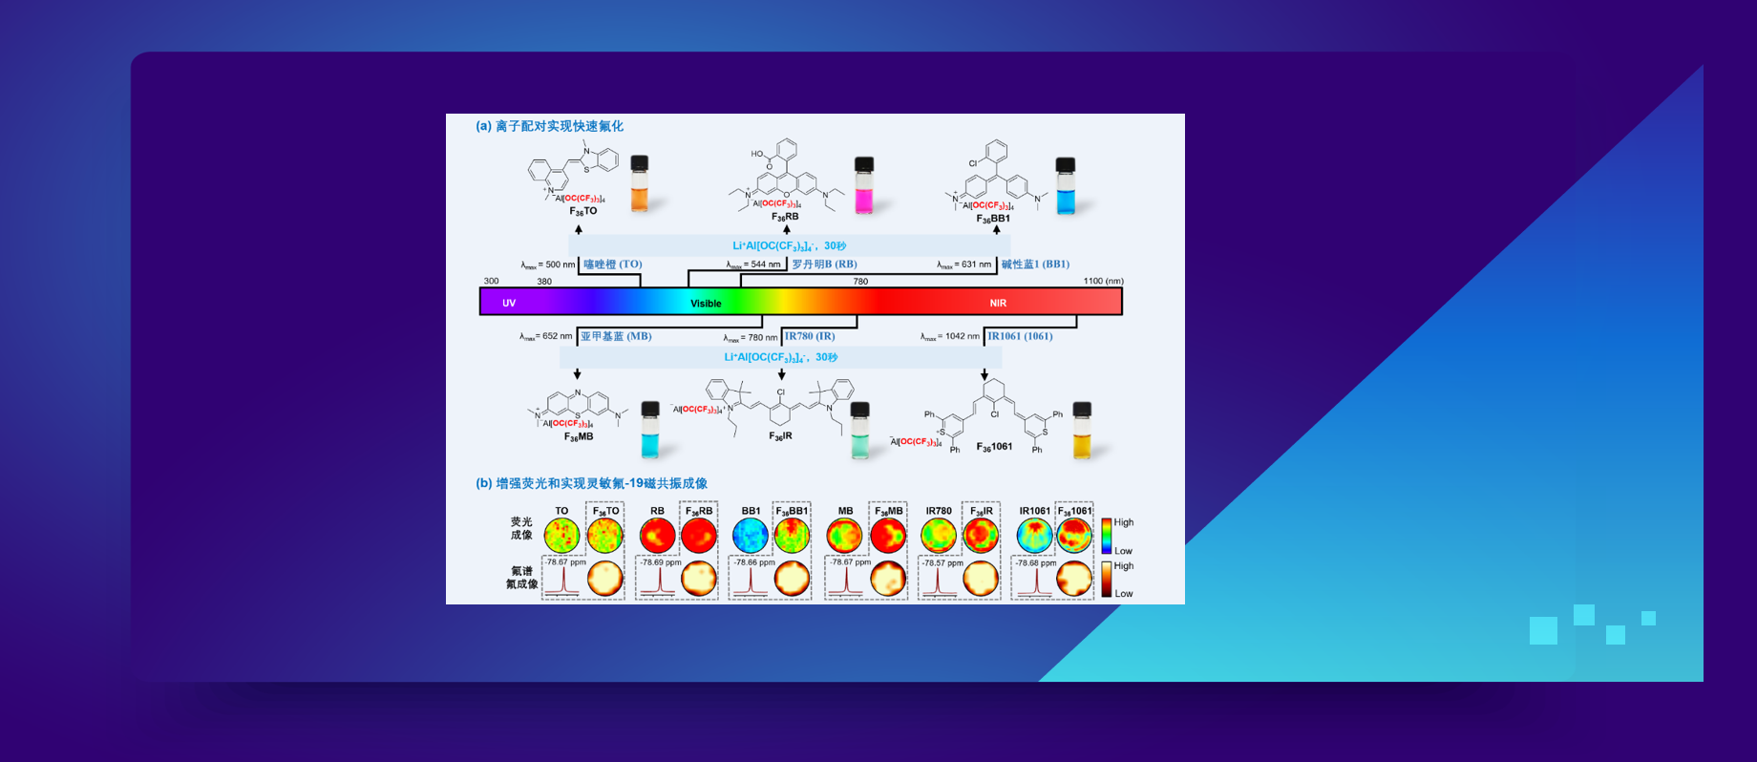Click the -78.67 ppm spectrum under TO

563,579
